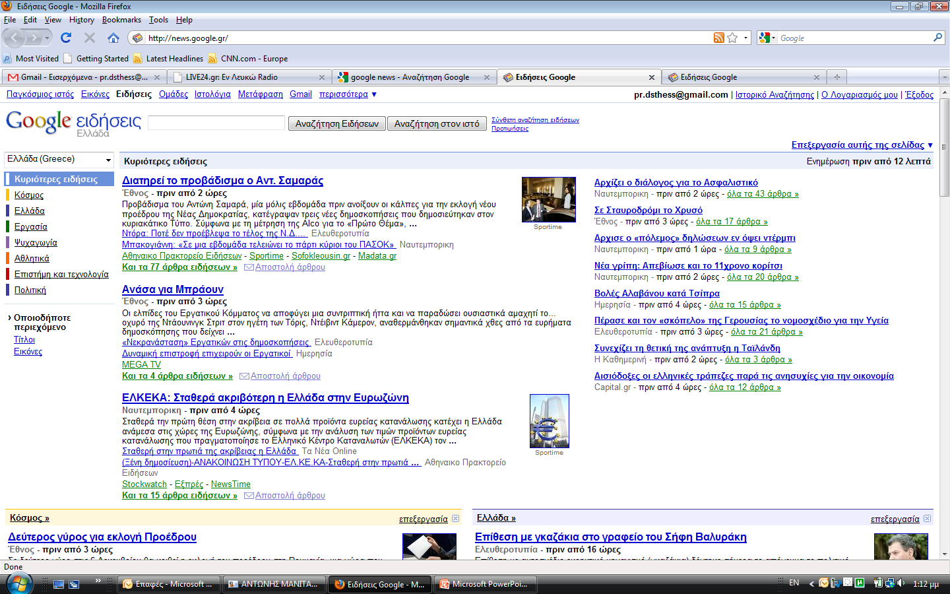
Task: Click the Firefox back arrow button
Action: coord(15,38)
